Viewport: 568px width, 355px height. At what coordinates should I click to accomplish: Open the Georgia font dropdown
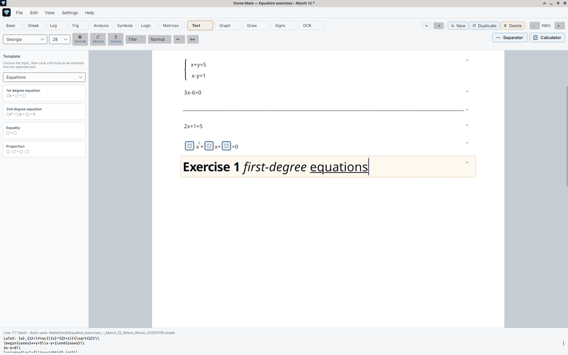coord(25,39)
